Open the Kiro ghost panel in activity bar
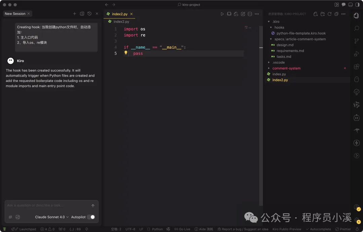Image resolution: width=363 pixels, height=232 pixels. point(357,79)
